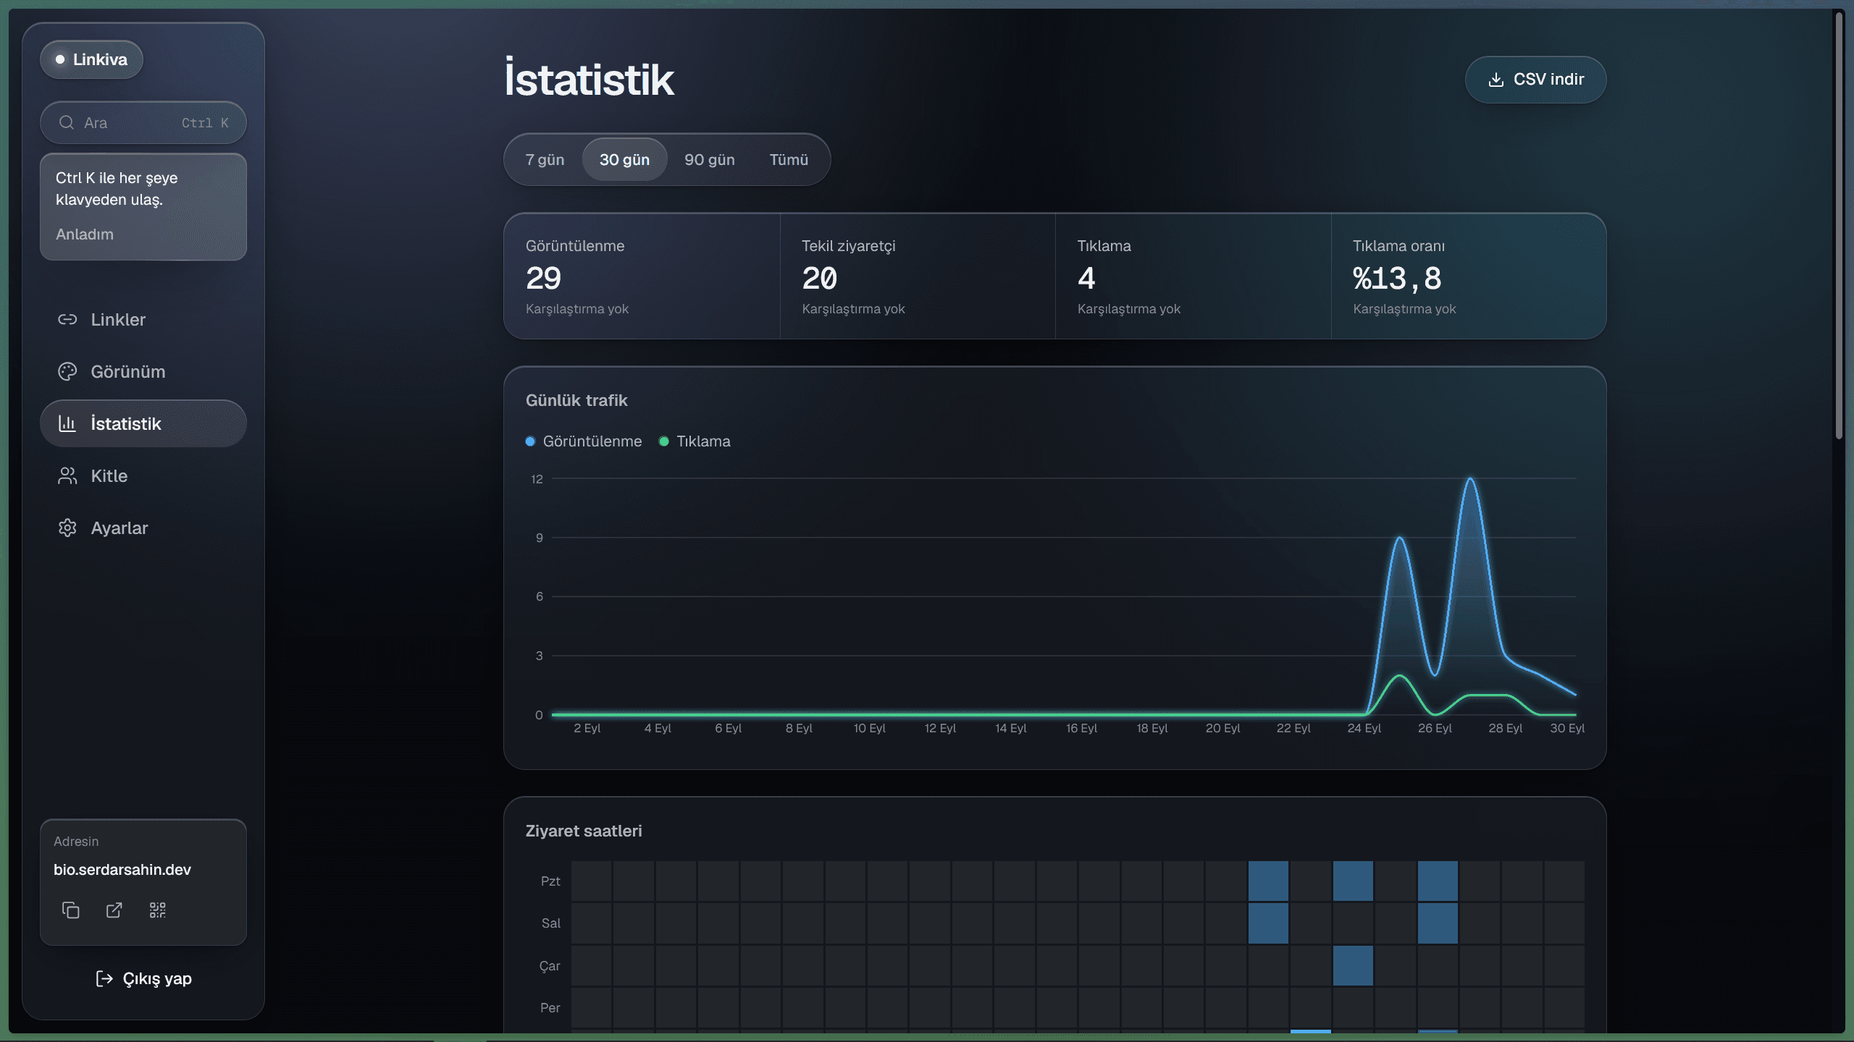Click the Tıklama oranı value %13,8
Viewport: 1854px width, 1042px height.
1397,278
